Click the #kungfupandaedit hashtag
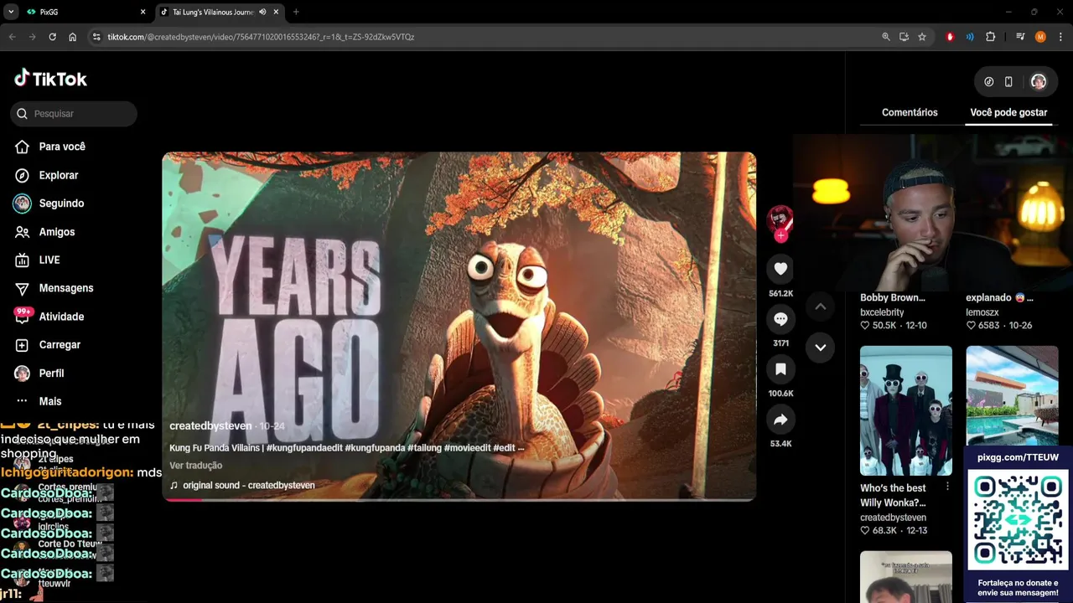 pyautogui.click(x=303, y=448)
